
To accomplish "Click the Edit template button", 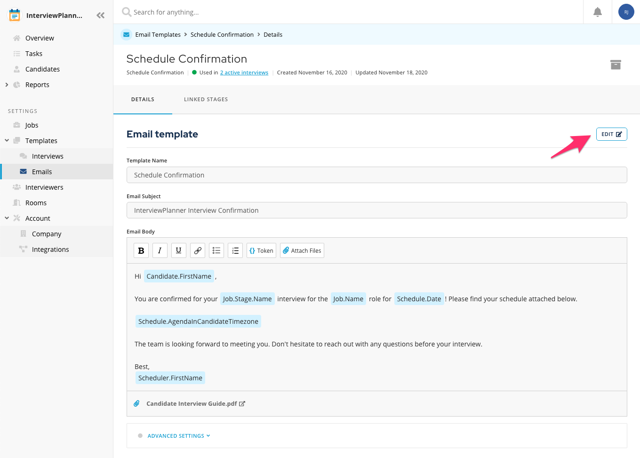I will tap(611, 134).
